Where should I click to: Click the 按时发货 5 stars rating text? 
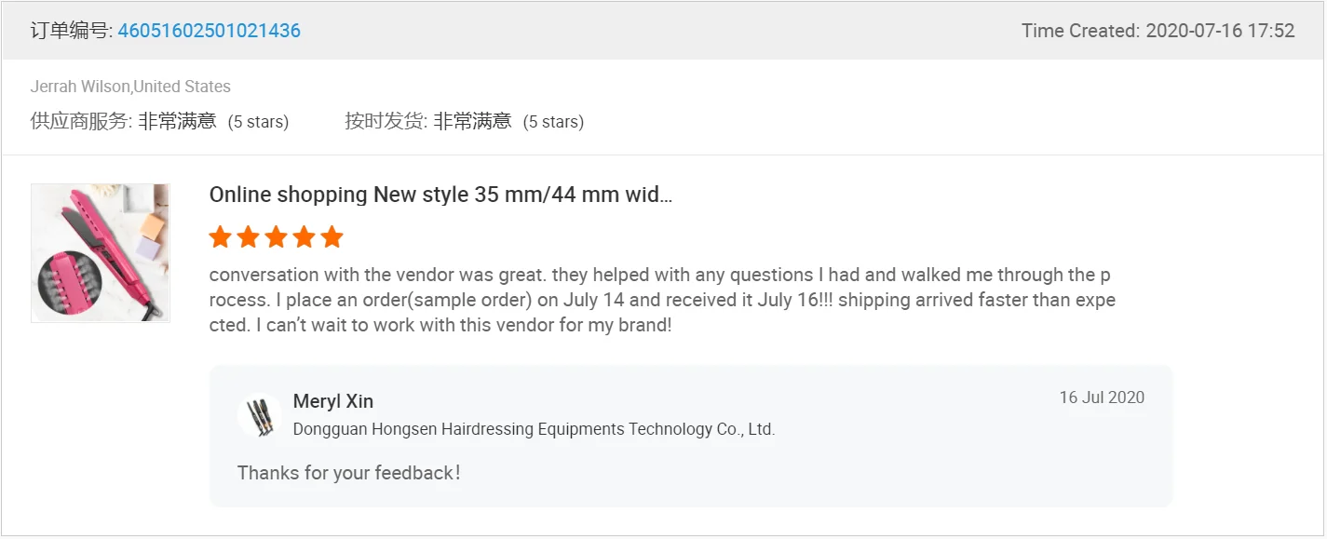(553, 122)
